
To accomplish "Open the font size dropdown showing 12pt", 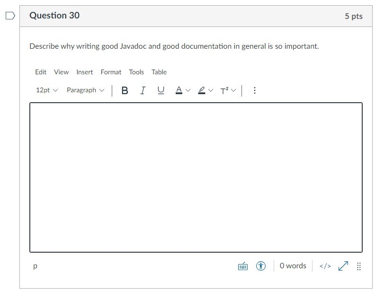I will (46, 90).
